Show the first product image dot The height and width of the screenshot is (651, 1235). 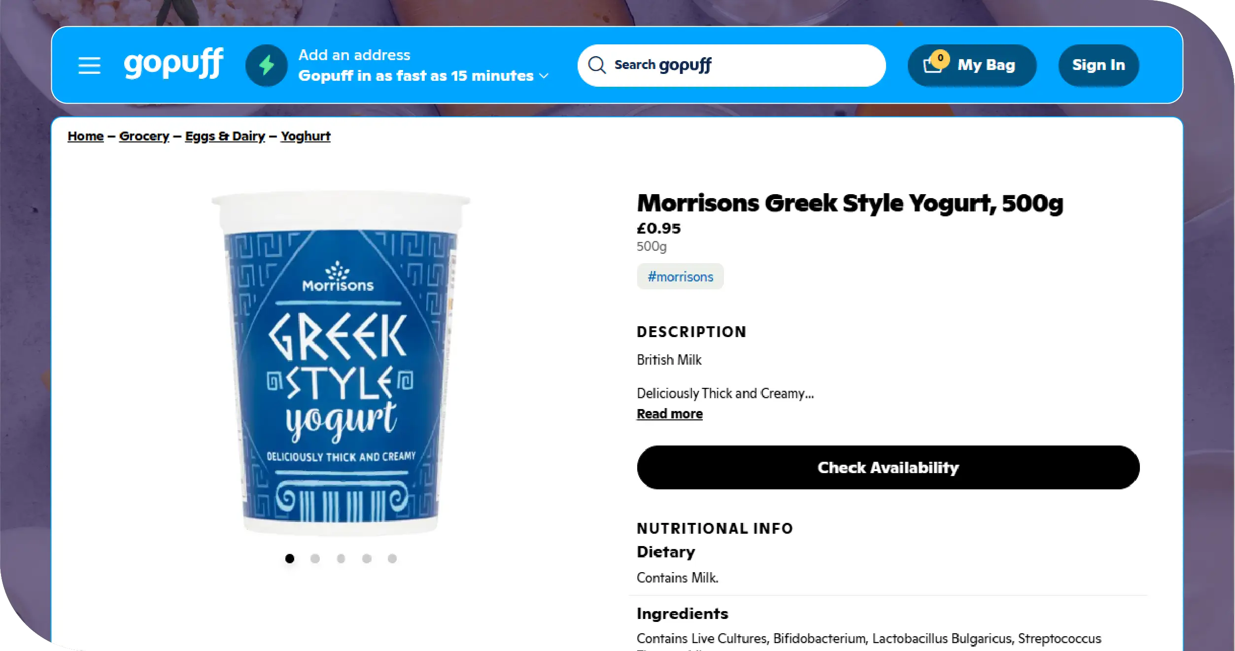pyautogui.click(x=290, y=558)
